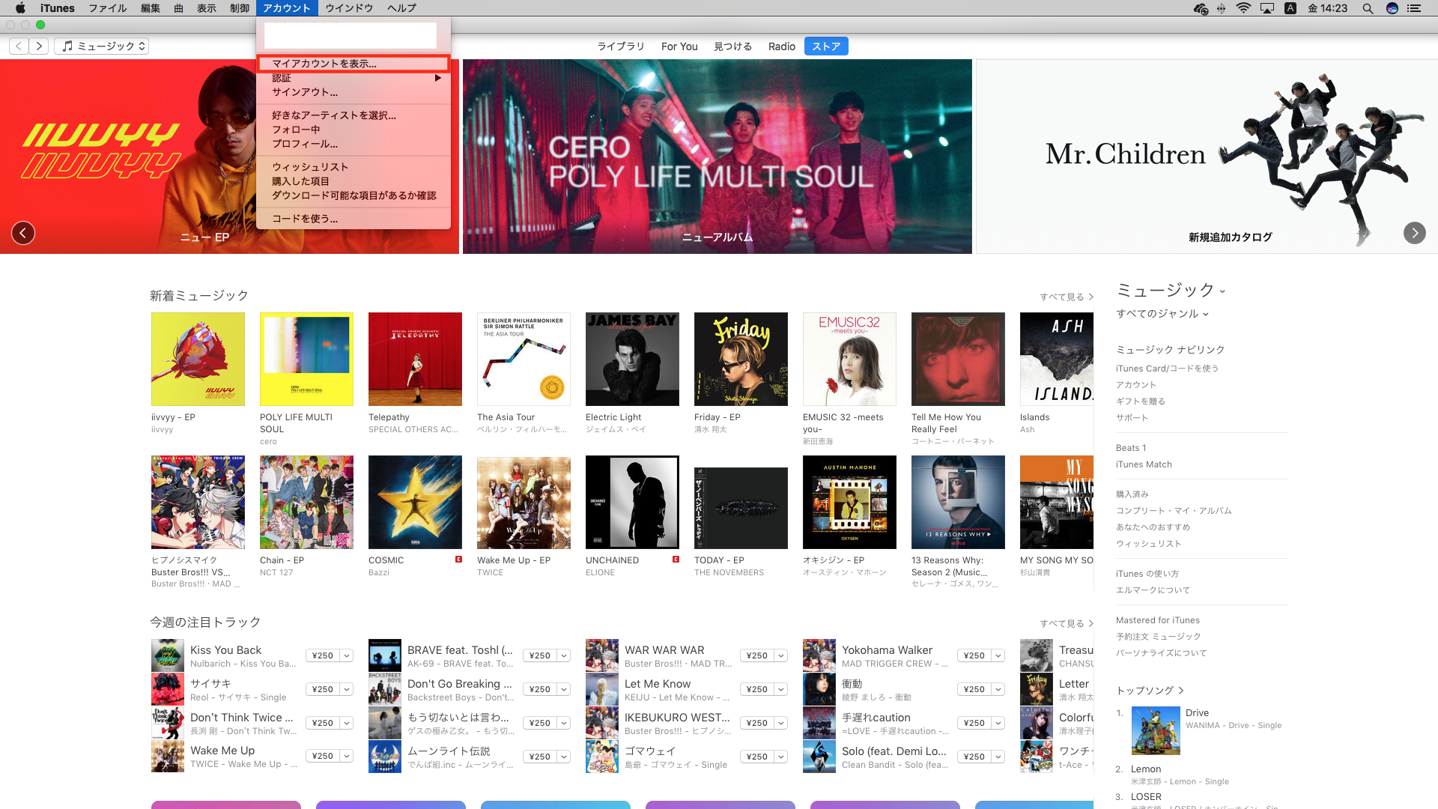The image size is (1438, 809).
Task: Open the Telepathy album cover
Action: [x=415, y=360]
